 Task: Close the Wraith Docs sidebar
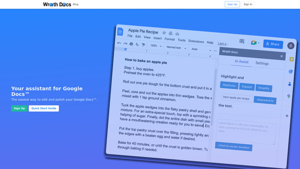pyautogui.click(x=282, y=56)
